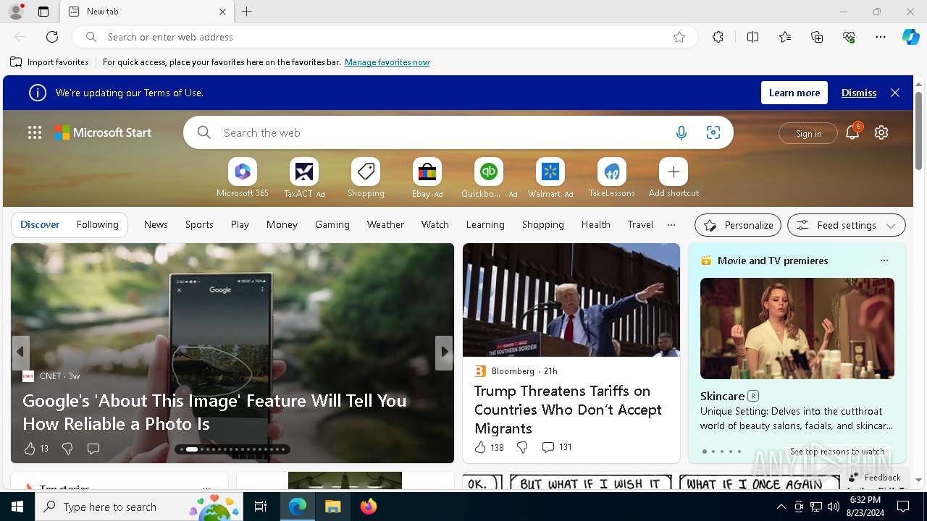This screenshot has height=521, width=927.
Task: Open Movie and TV premieres card menu
Action: point(884,260)
